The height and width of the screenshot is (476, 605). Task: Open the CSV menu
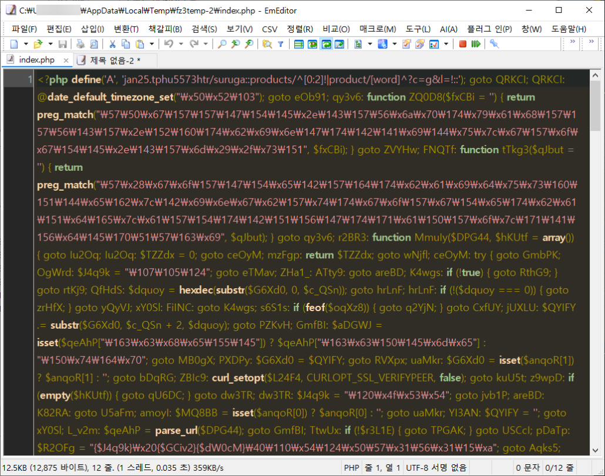[270, 29]
